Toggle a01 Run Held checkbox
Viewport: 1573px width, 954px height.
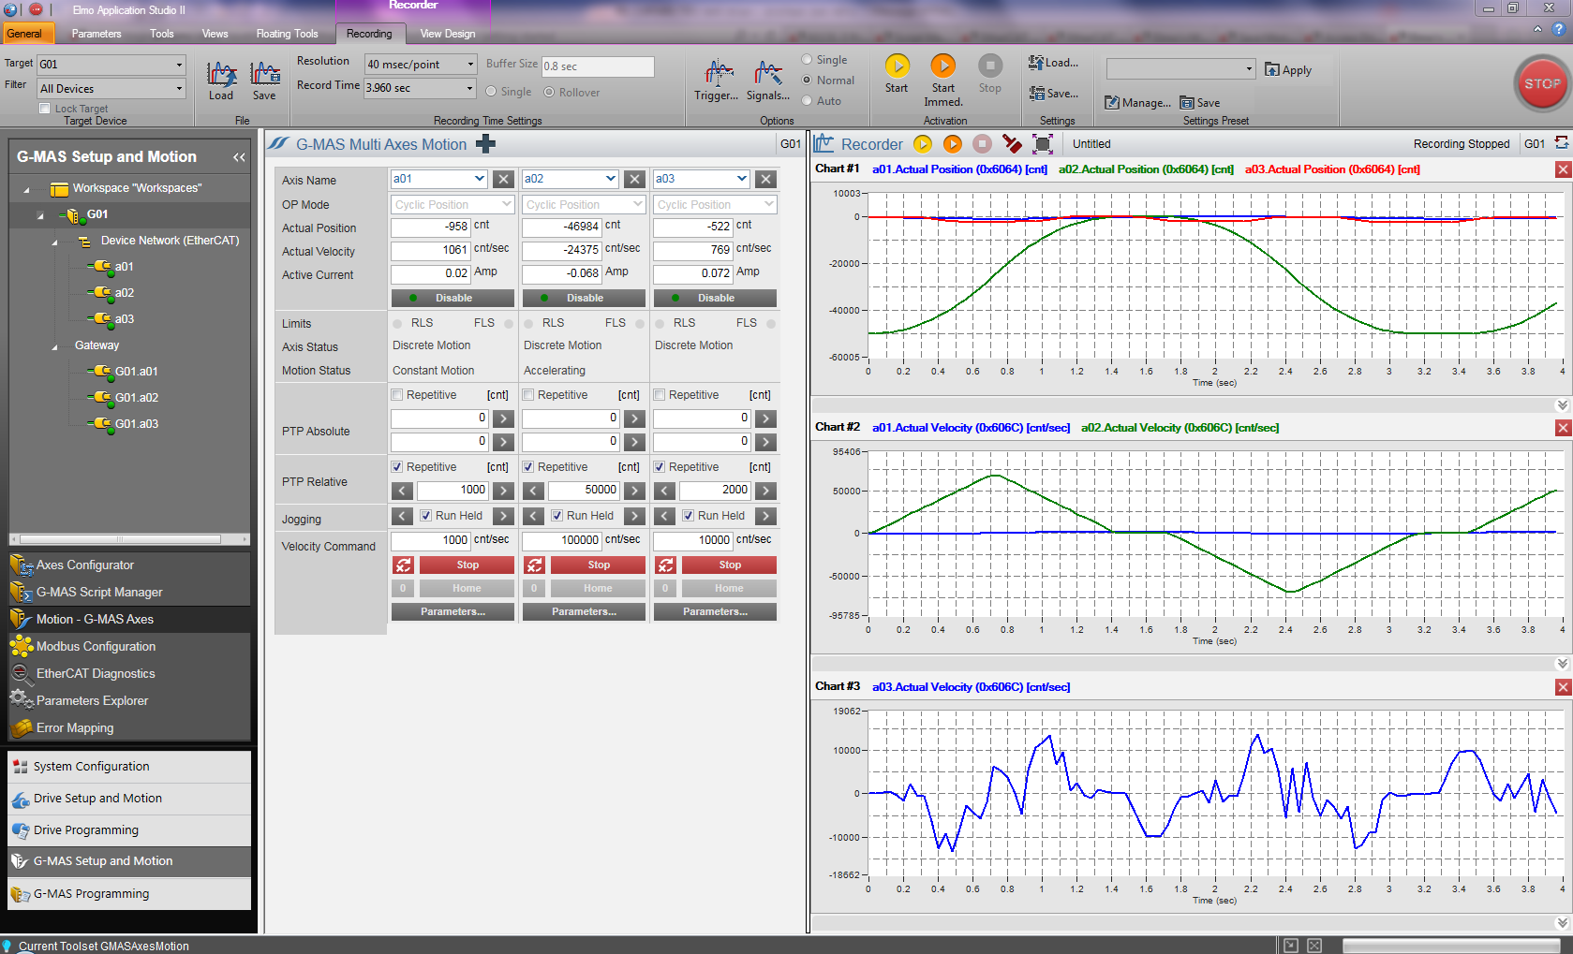425,516
